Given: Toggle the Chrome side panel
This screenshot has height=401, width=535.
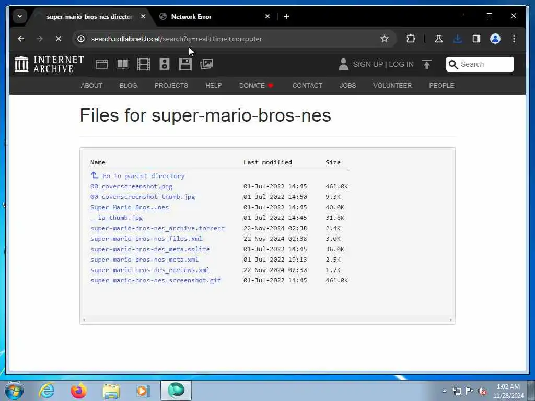Looking at the screenshot, I should tap(476, 39).
